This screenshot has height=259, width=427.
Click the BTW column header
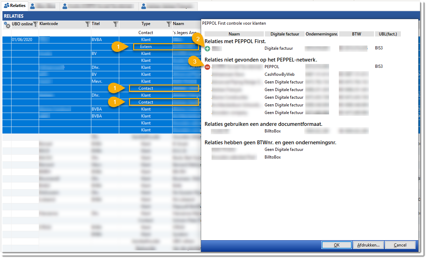pos(356,34)
